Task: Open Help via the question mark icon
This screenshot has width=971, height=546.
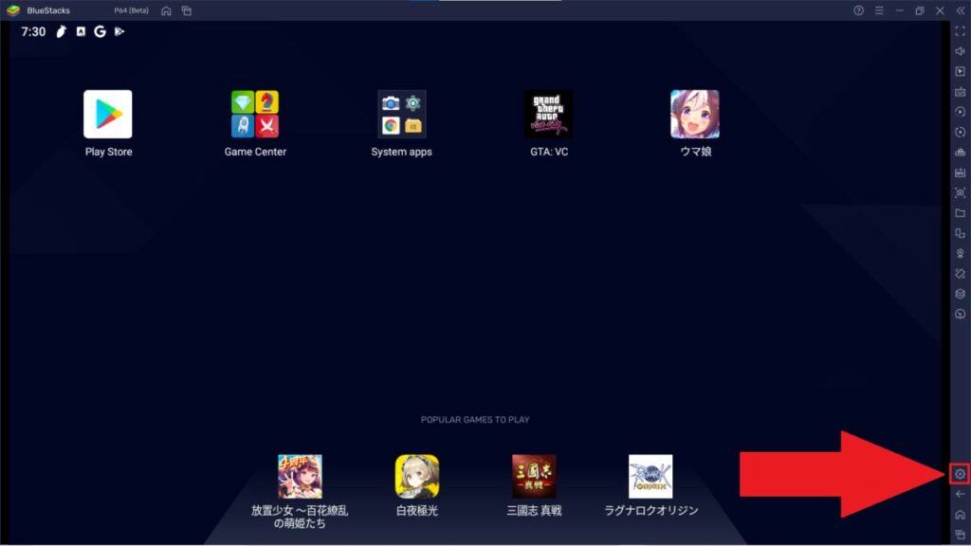Action: point(859,10)
